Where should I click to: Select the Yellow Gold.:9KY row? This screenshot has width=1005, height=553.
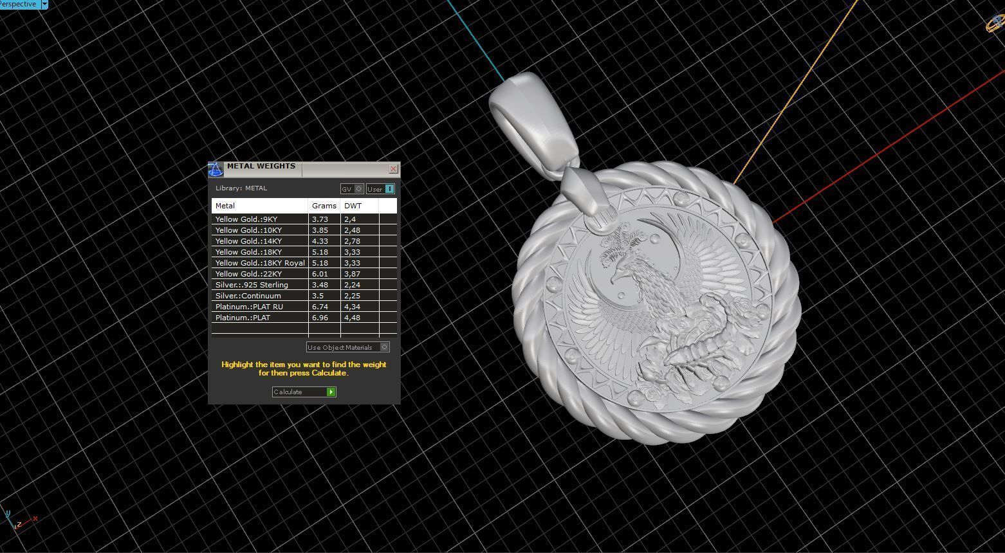pos(304,219)
